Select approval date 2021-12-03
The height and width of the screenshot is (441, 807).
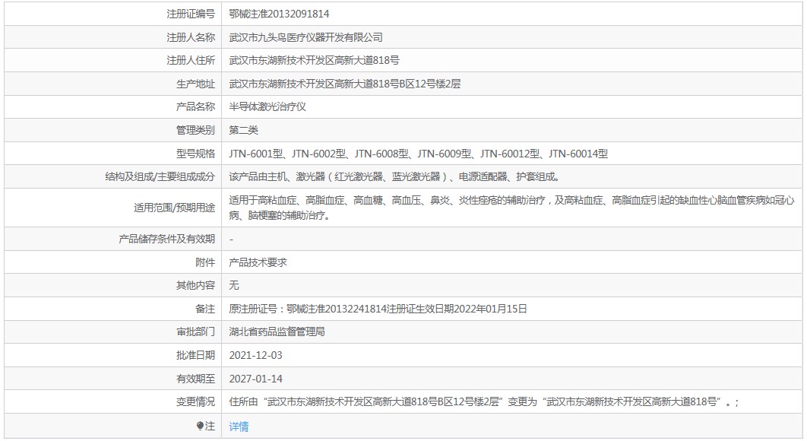click(256, 356)
